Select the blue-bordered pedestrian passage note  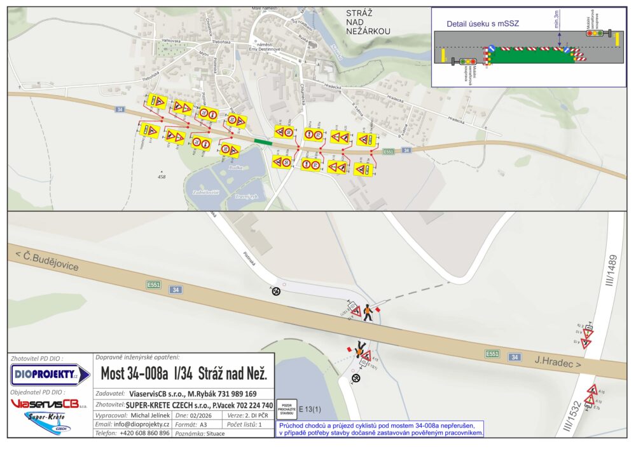380,429
